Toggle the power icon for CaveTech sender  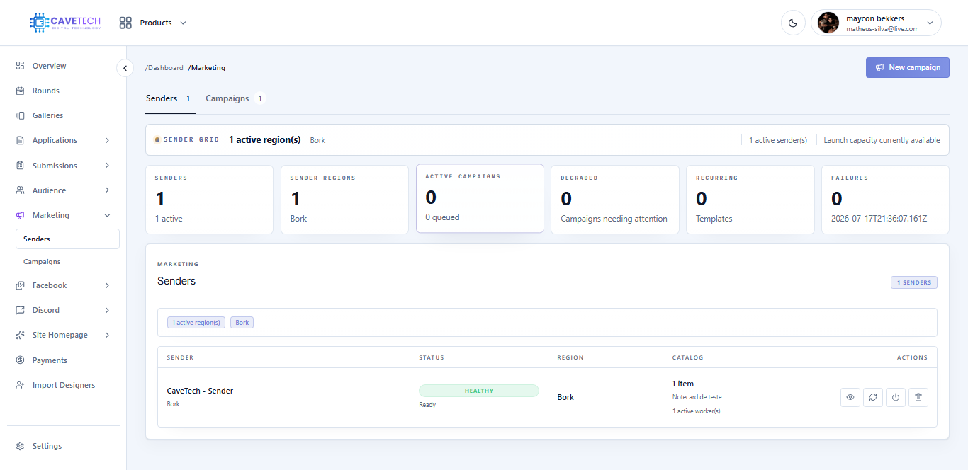tap(896, 397)
